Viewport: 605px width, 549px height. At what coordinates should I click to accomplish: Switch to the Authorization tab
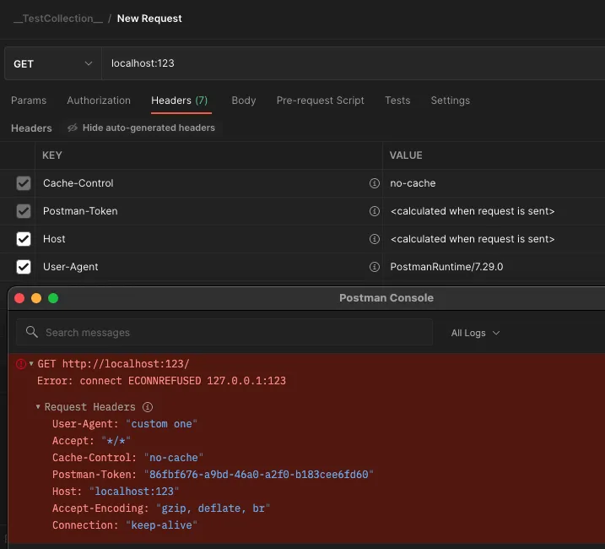click(99, 101)
